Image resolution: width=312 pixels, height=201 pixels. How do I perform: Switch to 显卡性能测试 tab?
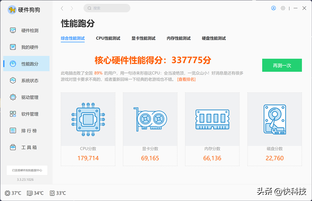pos(143,39)
